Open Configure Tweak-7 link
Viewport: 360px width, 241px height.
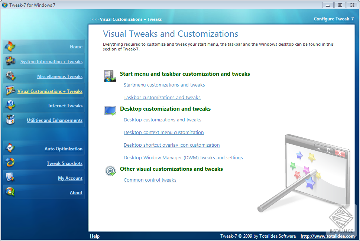click(x=334, y=19)
